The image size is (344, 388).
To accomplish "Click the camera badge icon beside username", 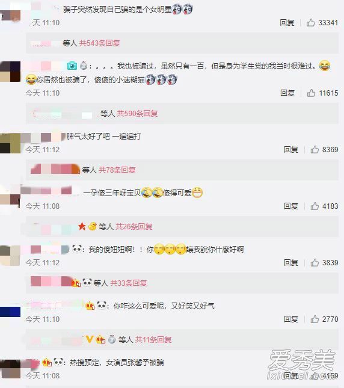I will (72, 66).
